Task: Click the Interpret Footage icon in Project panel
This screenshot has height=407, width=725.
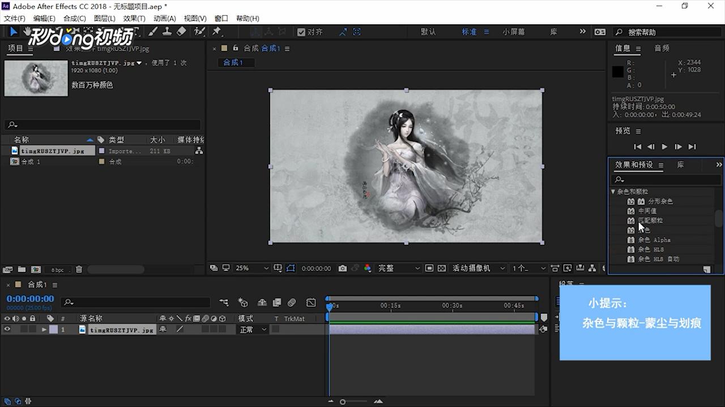Action: (8, 270)
